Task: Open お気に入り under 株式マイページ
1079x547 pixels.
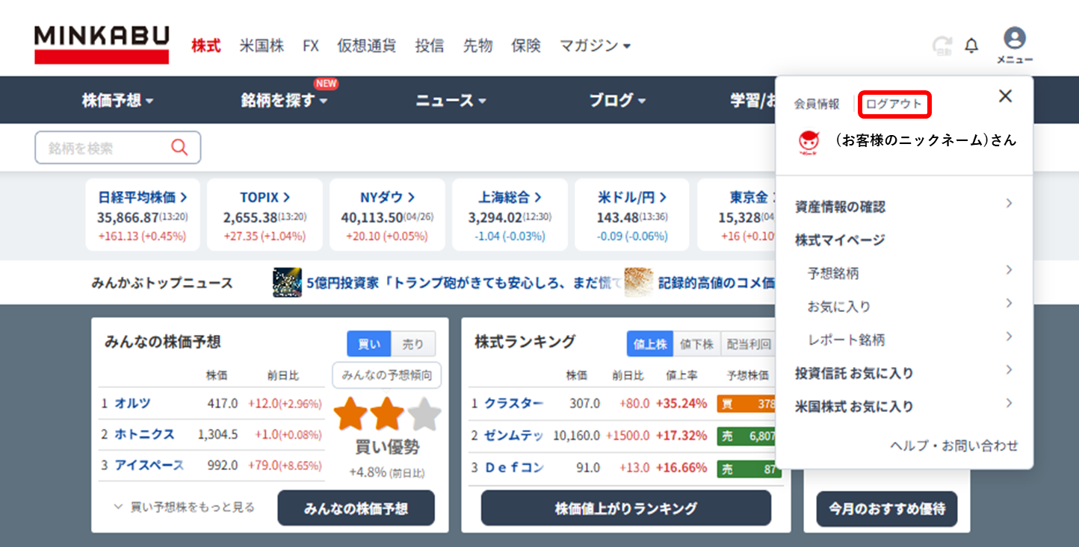Action: pyautogui.click(x=910, y=306)
